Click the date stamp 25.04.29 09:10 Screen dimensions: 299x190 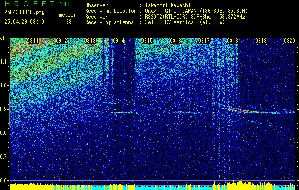pyautogui.click(x=24, y=22)
